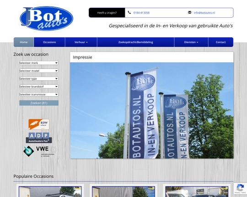
Task: Click the Impressie heading text
Action: pyautogui.click(x=82, y=57)
